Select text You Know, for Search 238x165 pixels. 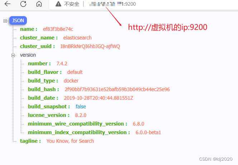coord(70,141)
